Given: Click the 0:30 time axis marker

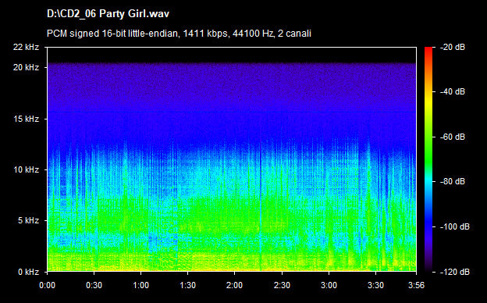Looking at the screenshot, I should (94, 285).
